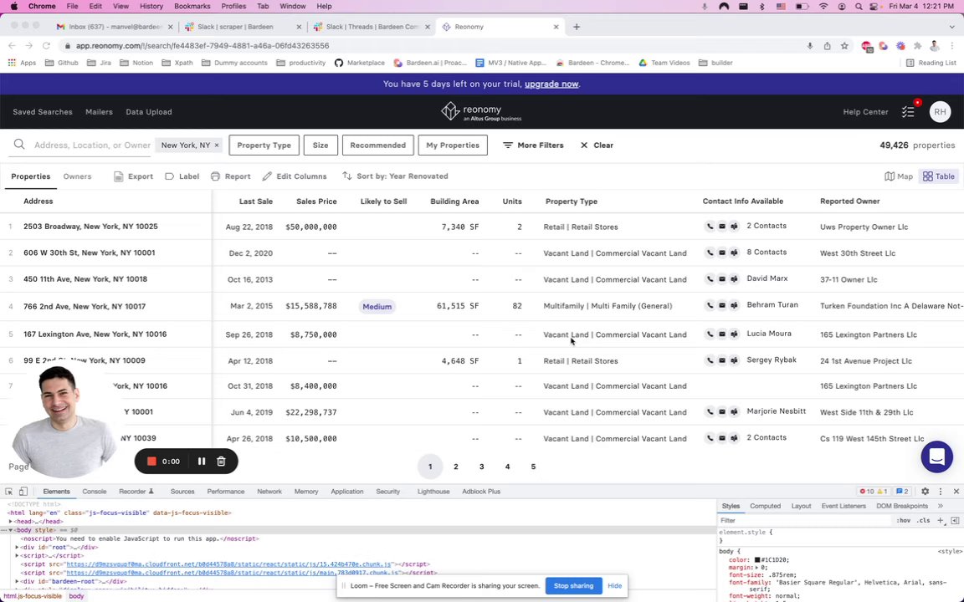
Task: Open the Recommended filter
Action: coord(377,145)
